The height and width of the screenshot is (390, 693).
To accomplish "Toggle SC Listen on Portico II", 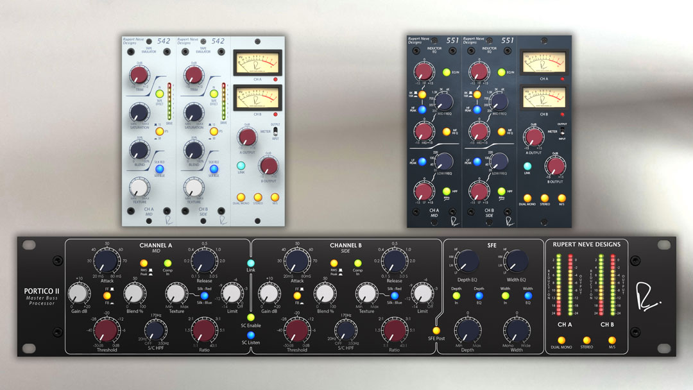I will tap(251, 335).
